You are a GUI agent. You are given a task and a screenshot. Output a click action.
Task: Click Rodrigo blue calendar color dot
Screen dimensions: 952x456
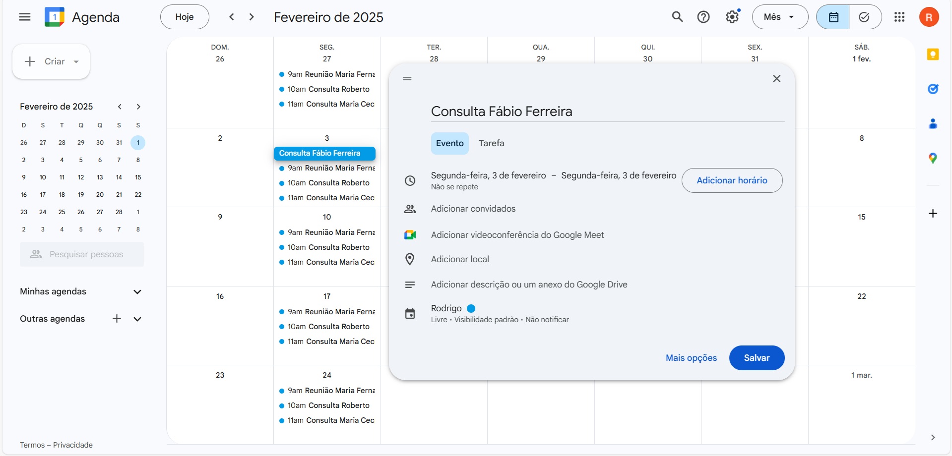471,308
